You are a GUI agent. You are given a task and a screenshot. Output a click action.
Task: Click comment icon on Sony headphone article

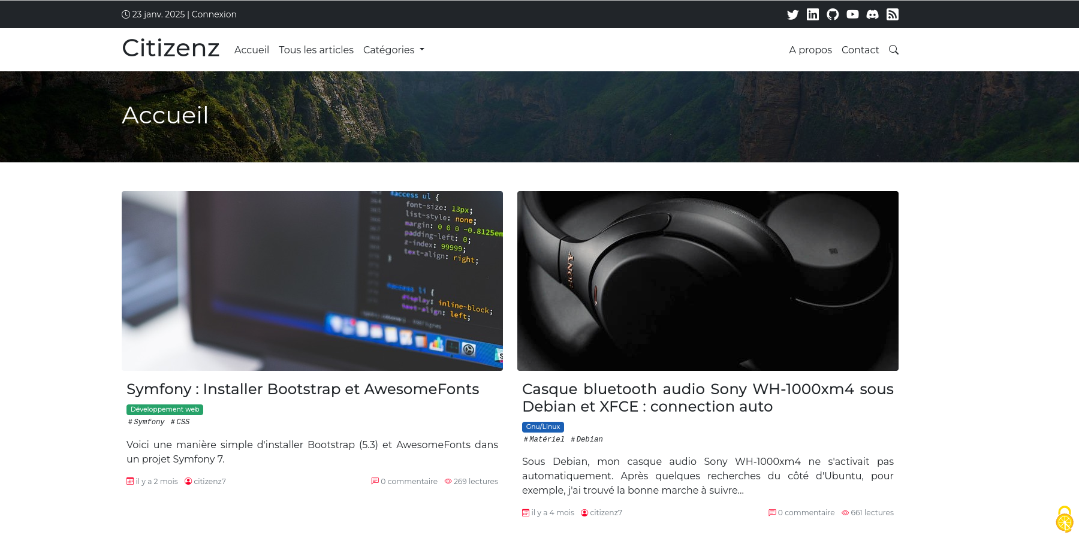772,512
